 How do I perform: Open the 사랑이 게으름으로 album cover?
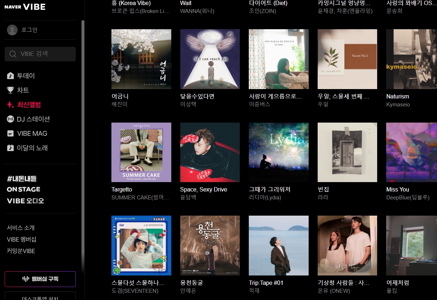click(x=279, y=59)
